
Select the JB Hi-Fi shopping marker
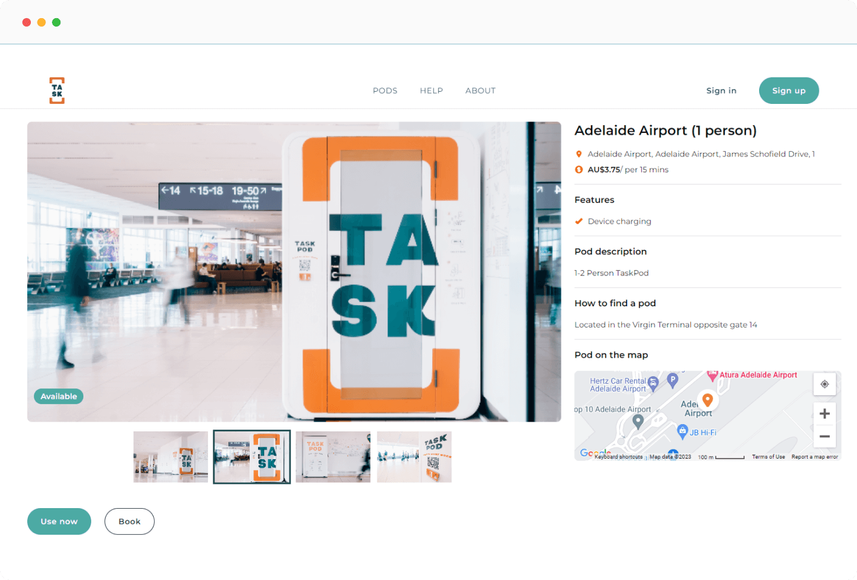(x=683, y=431)
